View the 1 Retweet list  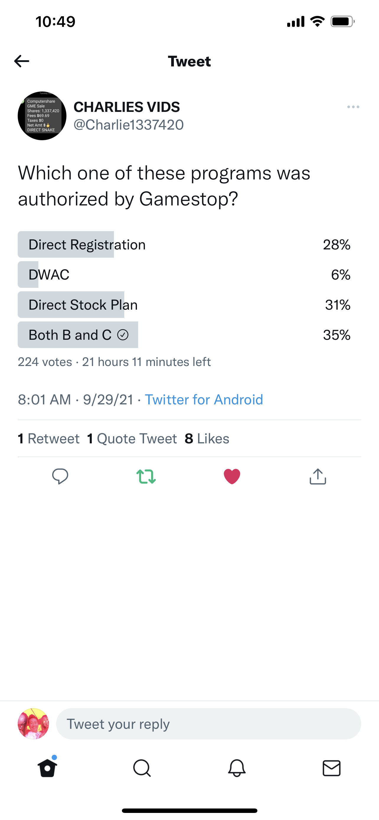[49, 439]
